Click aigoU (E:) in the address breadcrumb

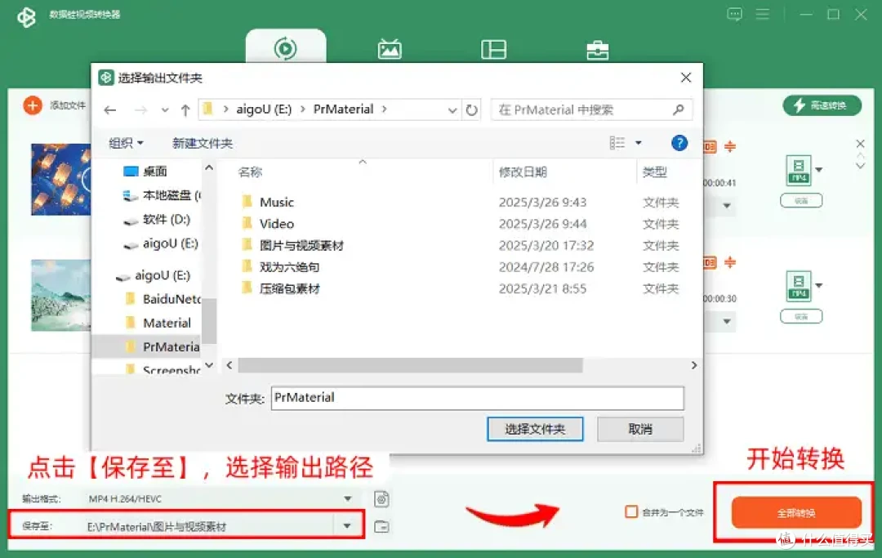click(264, 109)
